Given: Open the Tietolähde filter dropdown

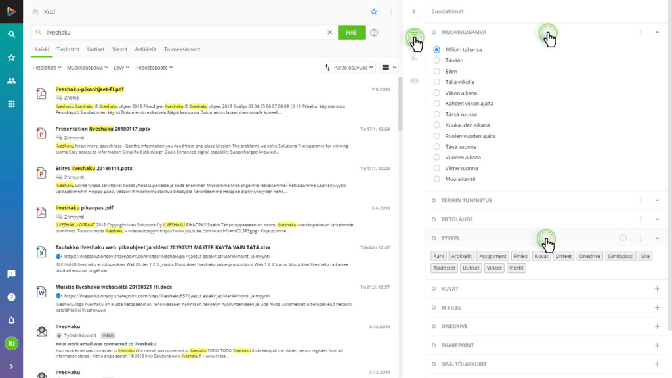Looking at the screenshot, I should point(47,68).
